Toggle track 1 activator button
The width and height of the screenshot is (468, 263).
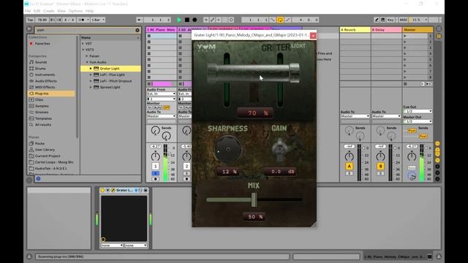pyautogui.click(x=155, y=166)
